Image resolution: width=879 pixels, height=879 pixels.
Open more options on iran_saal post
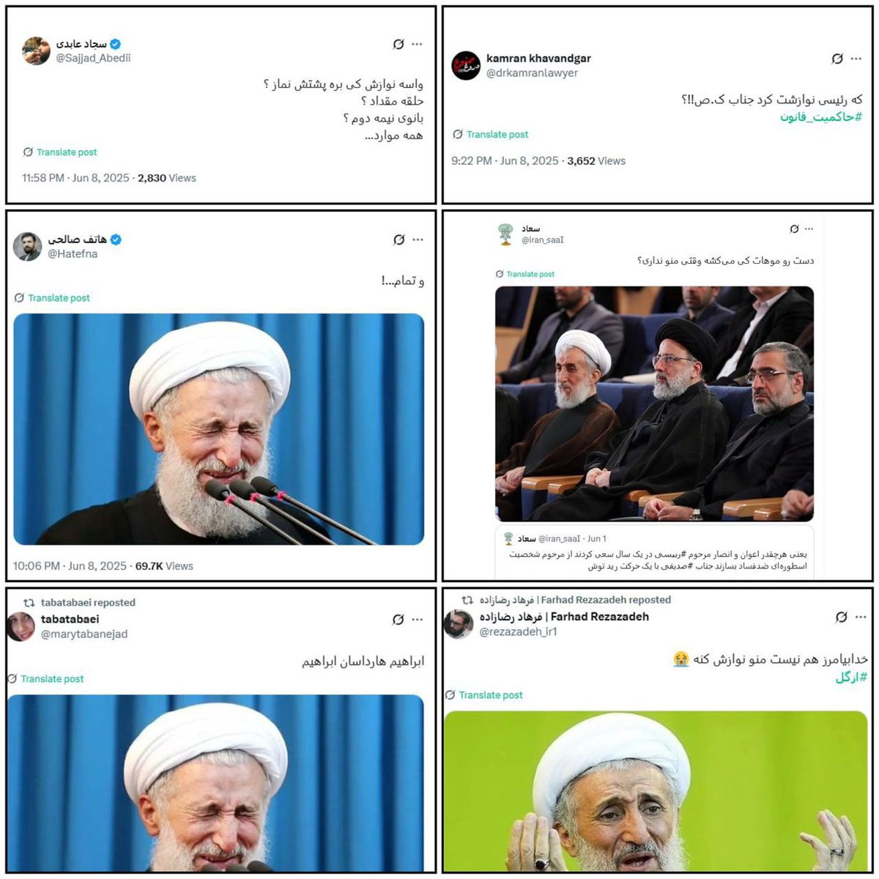809,229
